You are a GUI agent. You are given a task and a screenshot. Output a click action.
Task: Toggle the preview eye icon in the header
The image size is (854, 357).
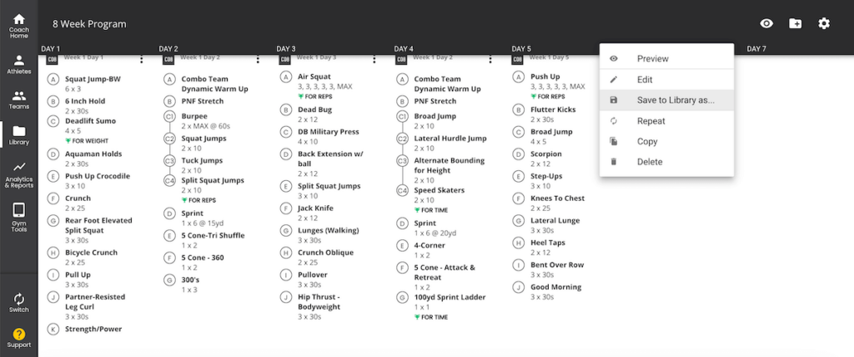click(766, 23)
